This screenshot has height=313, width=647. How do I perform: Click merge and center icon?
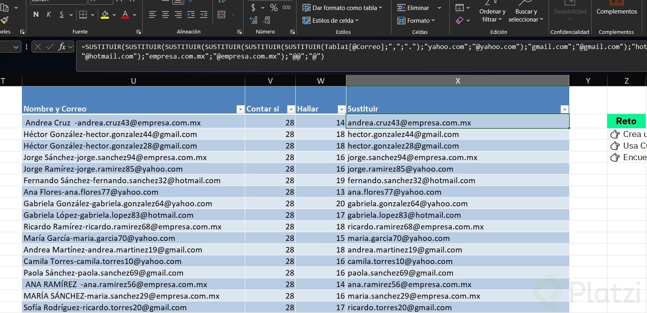tap(222, 15)
